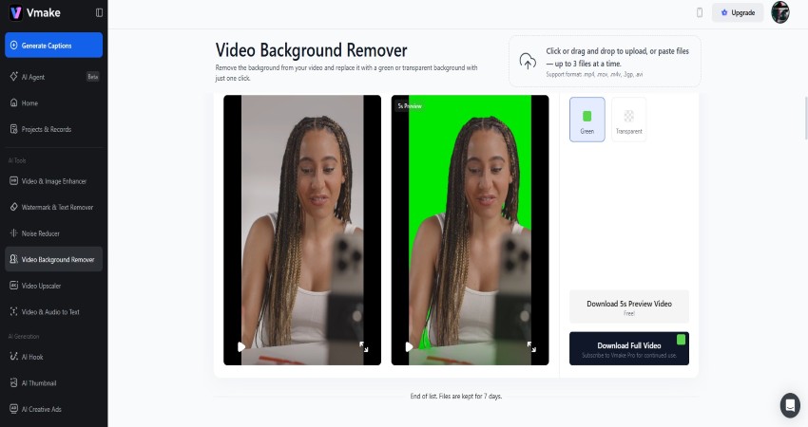Screen dimensions: 808x427
Task: Click the Upgrade button
Action: pyautogui.click(x=738, y=12)
